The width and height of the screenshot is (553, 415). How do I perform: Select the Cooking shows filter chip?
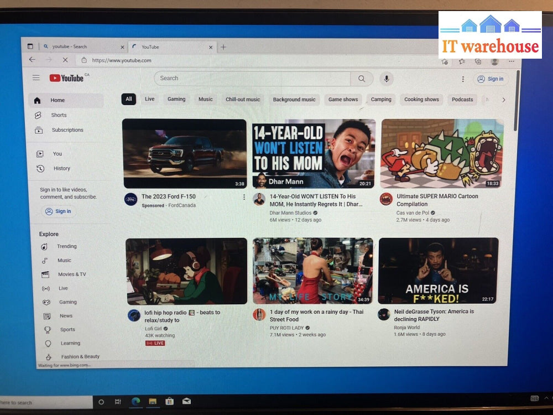tap(421, 100)
